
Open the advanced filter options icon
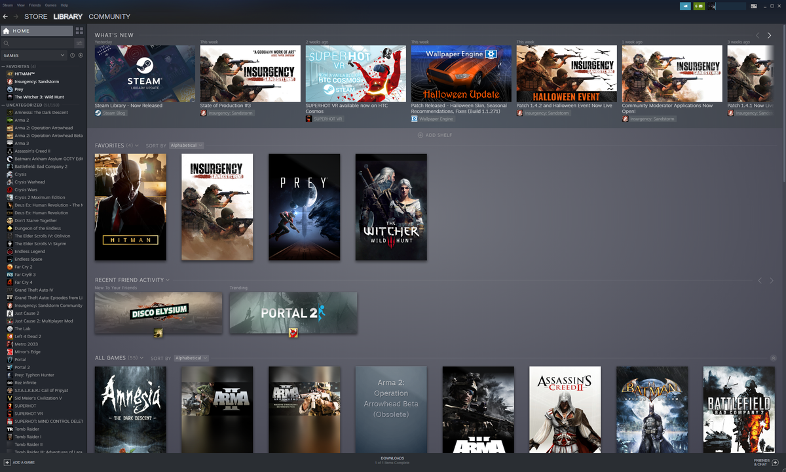[x=79, y=43]
